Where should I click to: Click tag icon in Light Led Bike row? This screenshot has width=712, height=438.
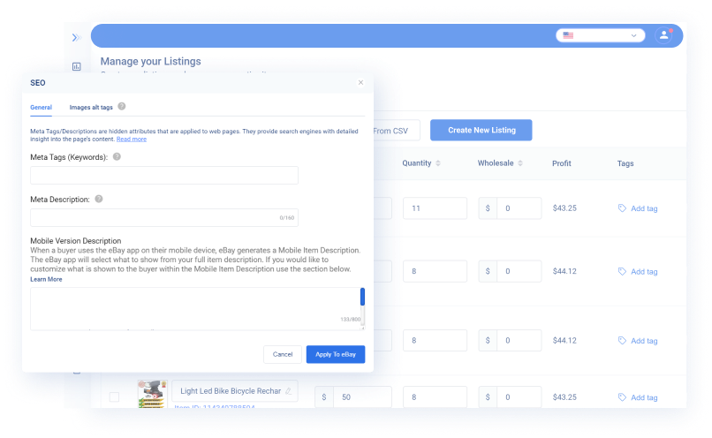point(622,397)
